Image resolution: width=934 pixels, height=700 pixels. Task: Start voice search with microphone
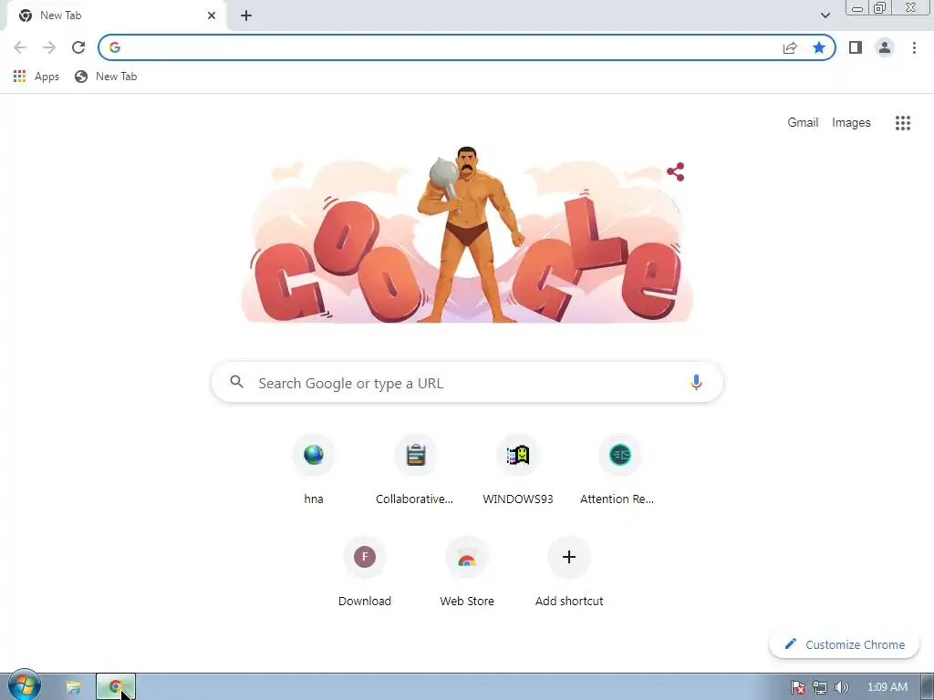tap(696, 382)
